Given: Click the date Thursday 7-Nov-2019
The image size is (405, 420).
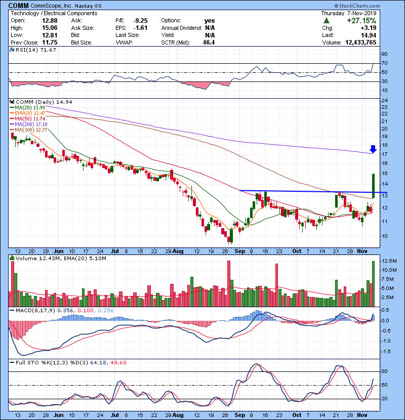Looking at the screenshot, I should click(349, 13).
